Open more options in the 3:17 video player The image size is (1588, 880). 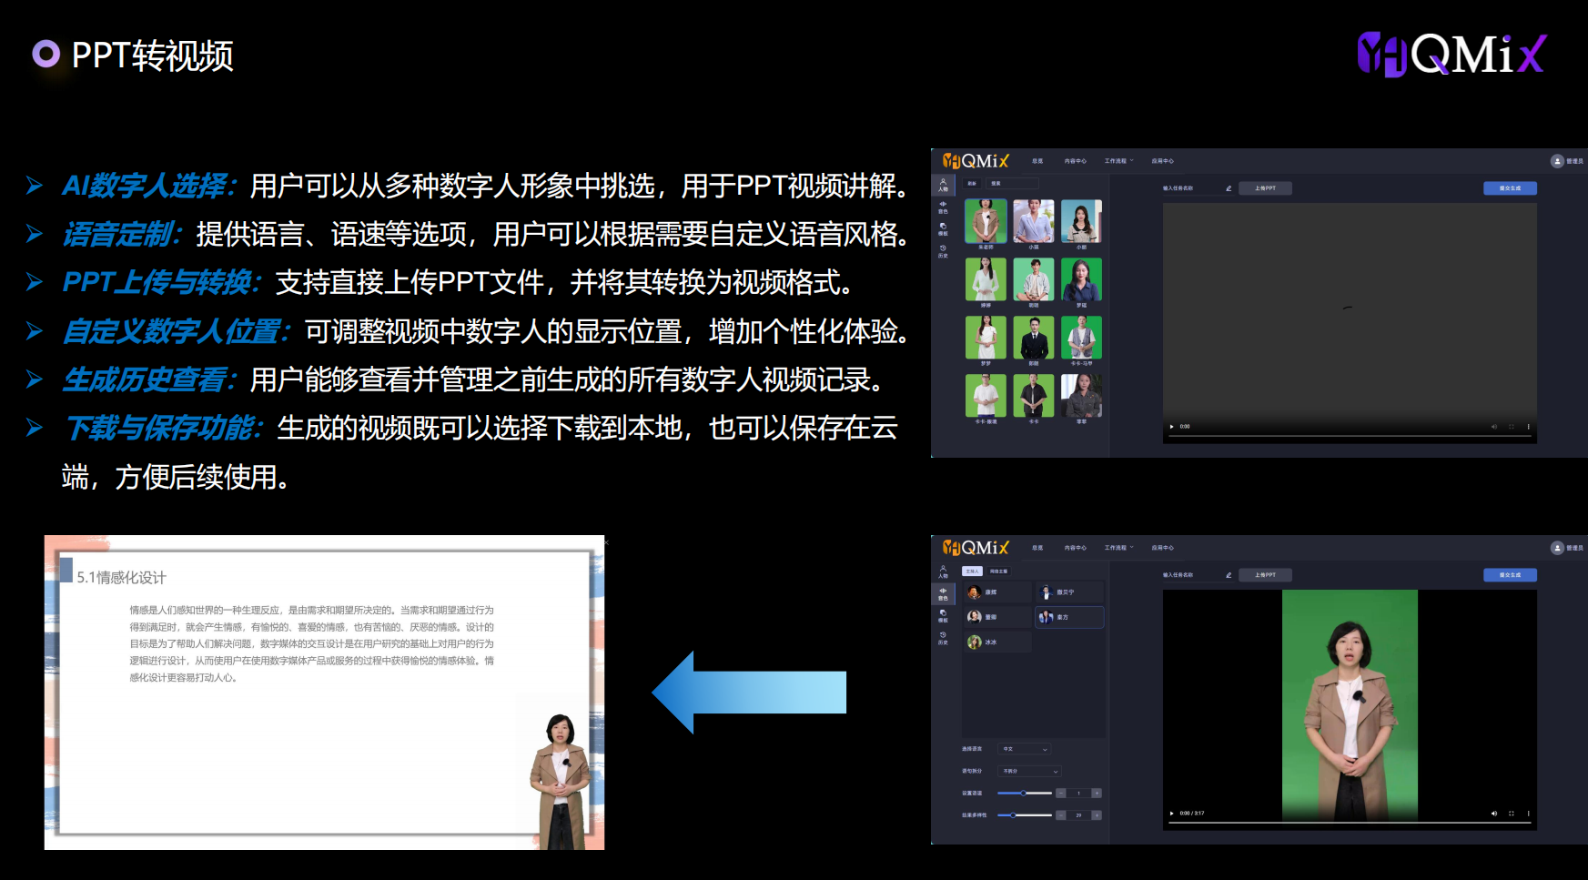pos(1528,813)
